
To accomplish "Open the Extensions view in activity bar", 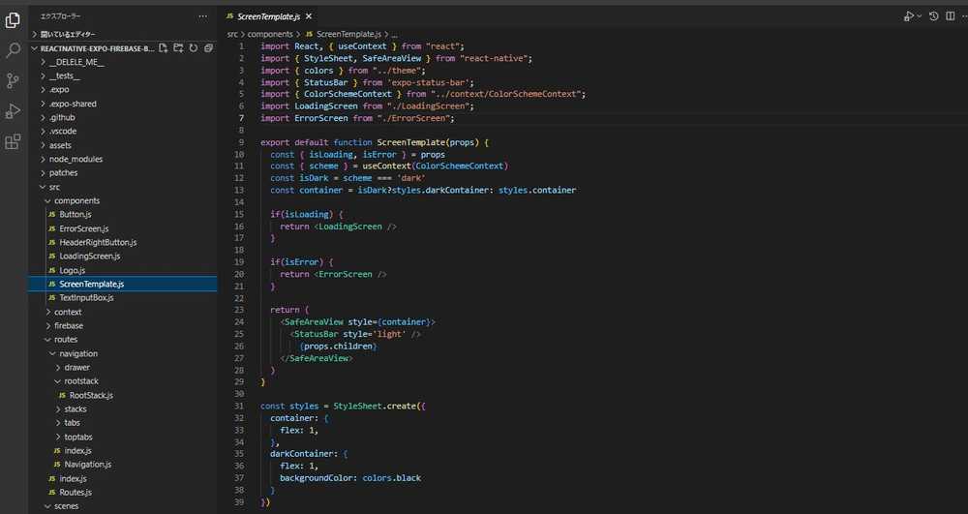I will (x=13, y=142).
